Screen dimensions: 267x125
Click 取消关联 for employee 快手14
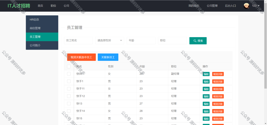[x=218, y=111]
